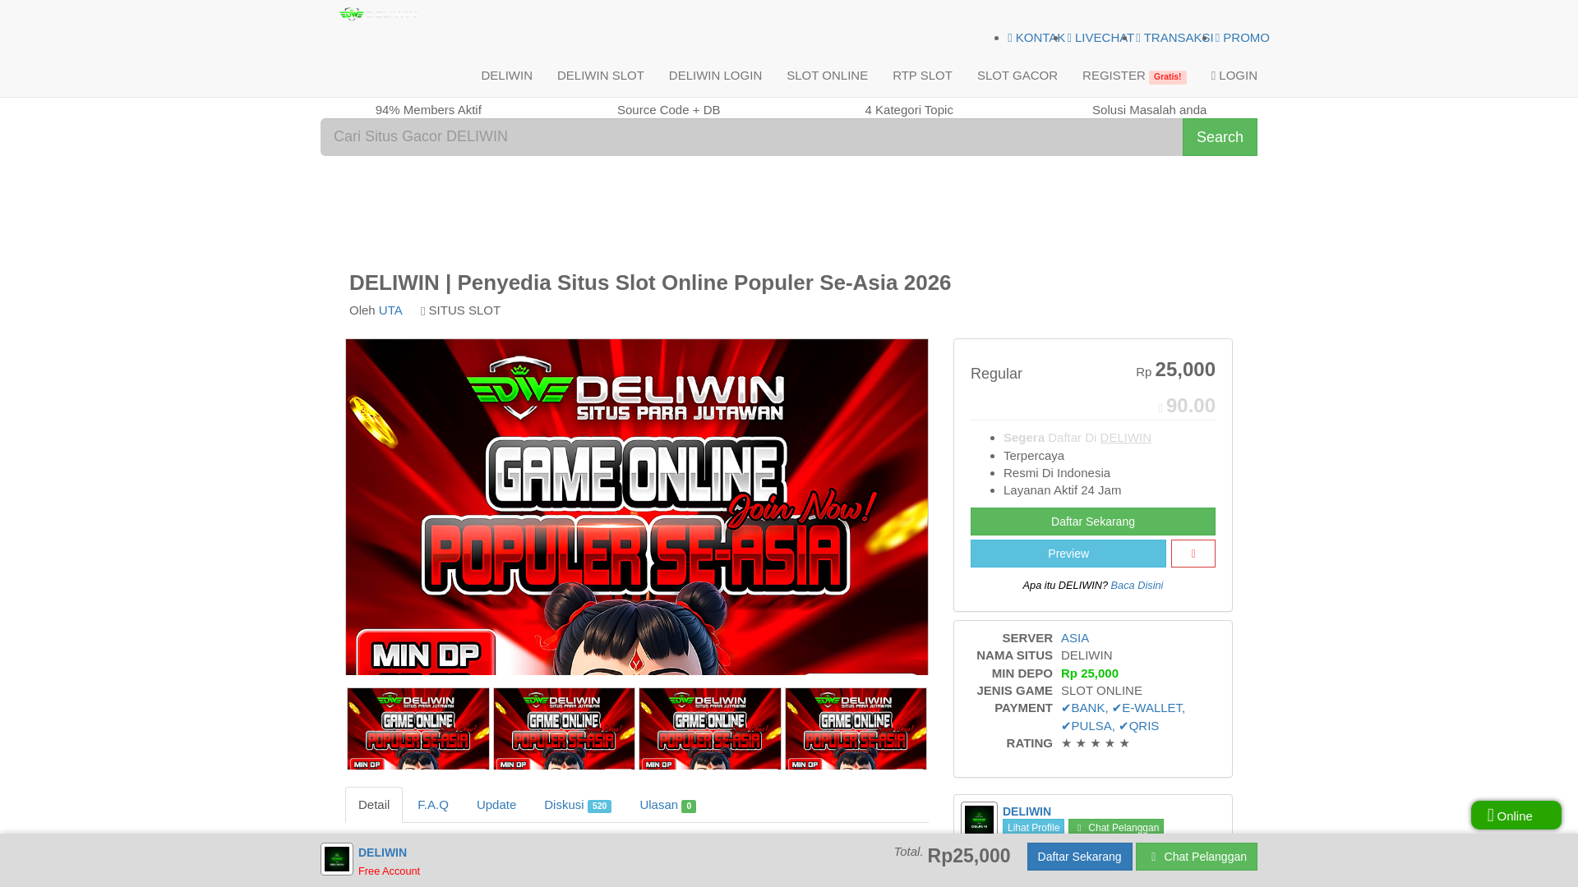This screenshot has height=887, width=1578.
Task: Click the DELIWIN avatar in bottom bar
Action: click(337, 859)
